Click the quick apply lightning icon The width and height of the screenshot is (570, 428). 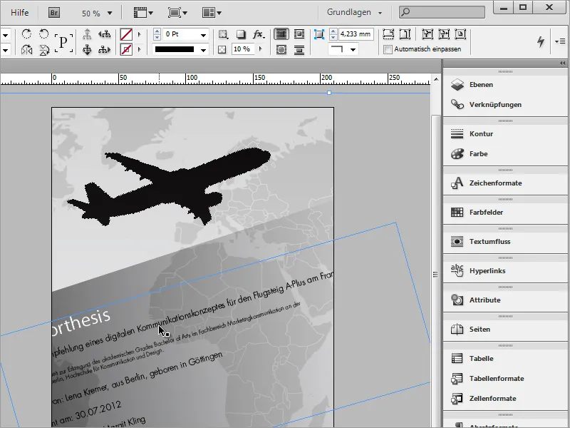click(x=541, y=41)
